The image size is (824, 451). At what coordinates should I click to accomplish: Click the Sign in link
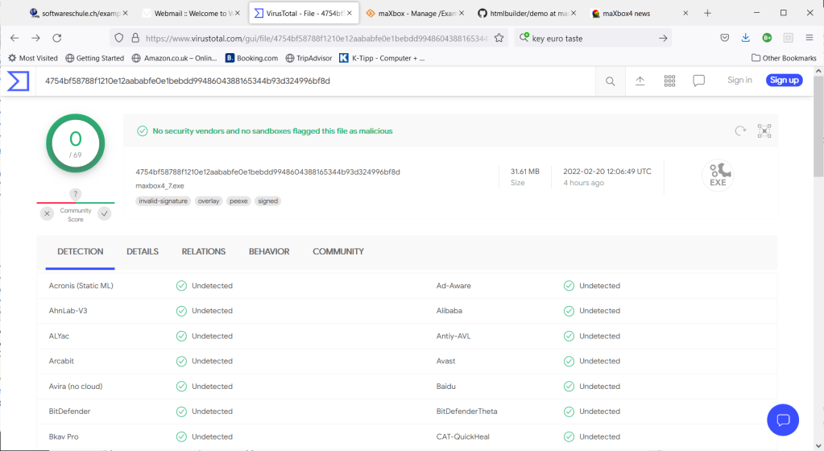(739, 80)
